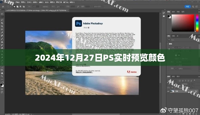Viewport: 200px width, 115px height.
Task: Click the Delete layer trash icon
Action: click(x=196, y=114)
